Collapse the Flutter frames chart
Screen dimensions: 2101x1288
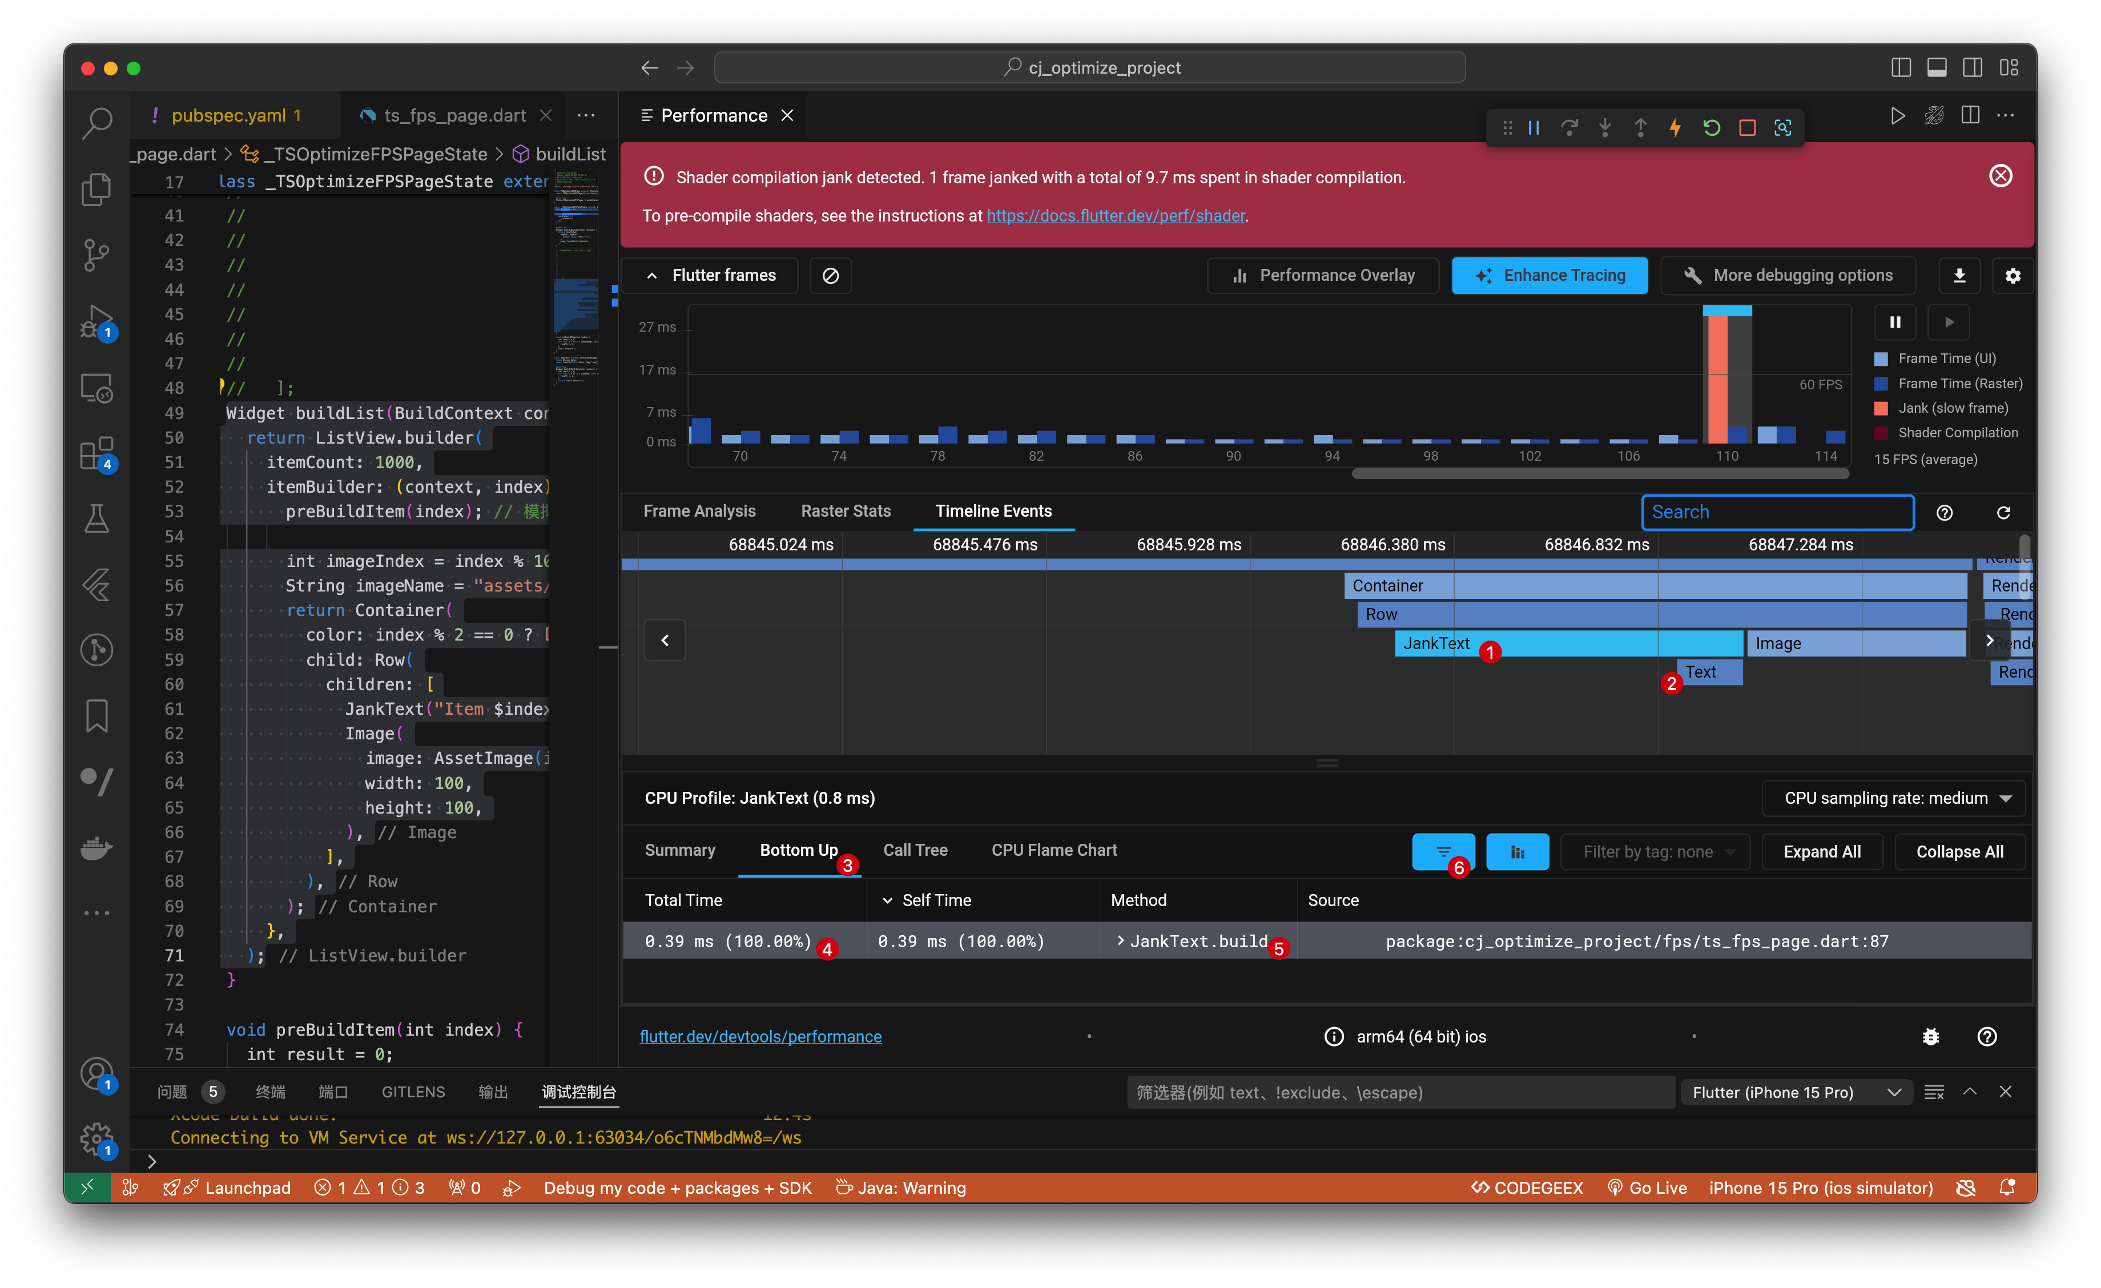(x=710, y=275)
